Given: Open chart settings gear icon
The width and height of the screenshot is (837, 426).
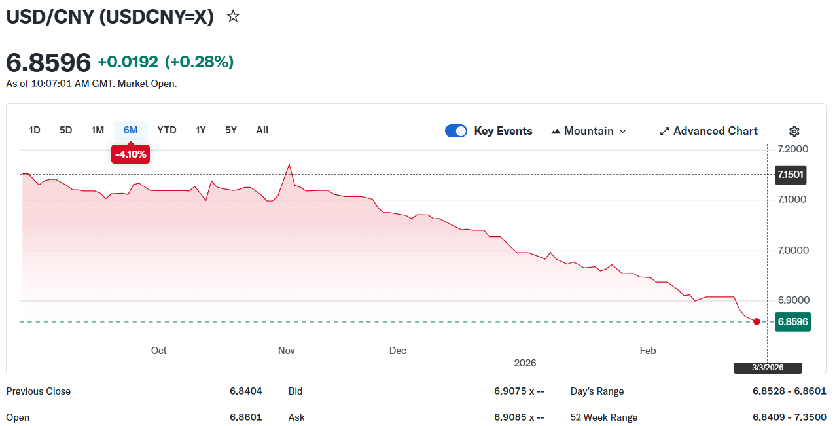Looking at the screenshot, I should click(x=794, y=131).
